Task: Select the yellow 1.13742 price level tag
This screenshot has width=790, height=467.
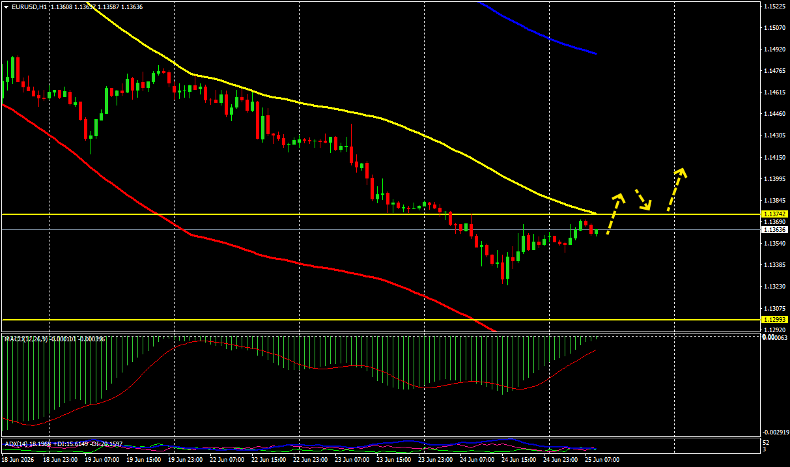Action: [x=775, y=214]
